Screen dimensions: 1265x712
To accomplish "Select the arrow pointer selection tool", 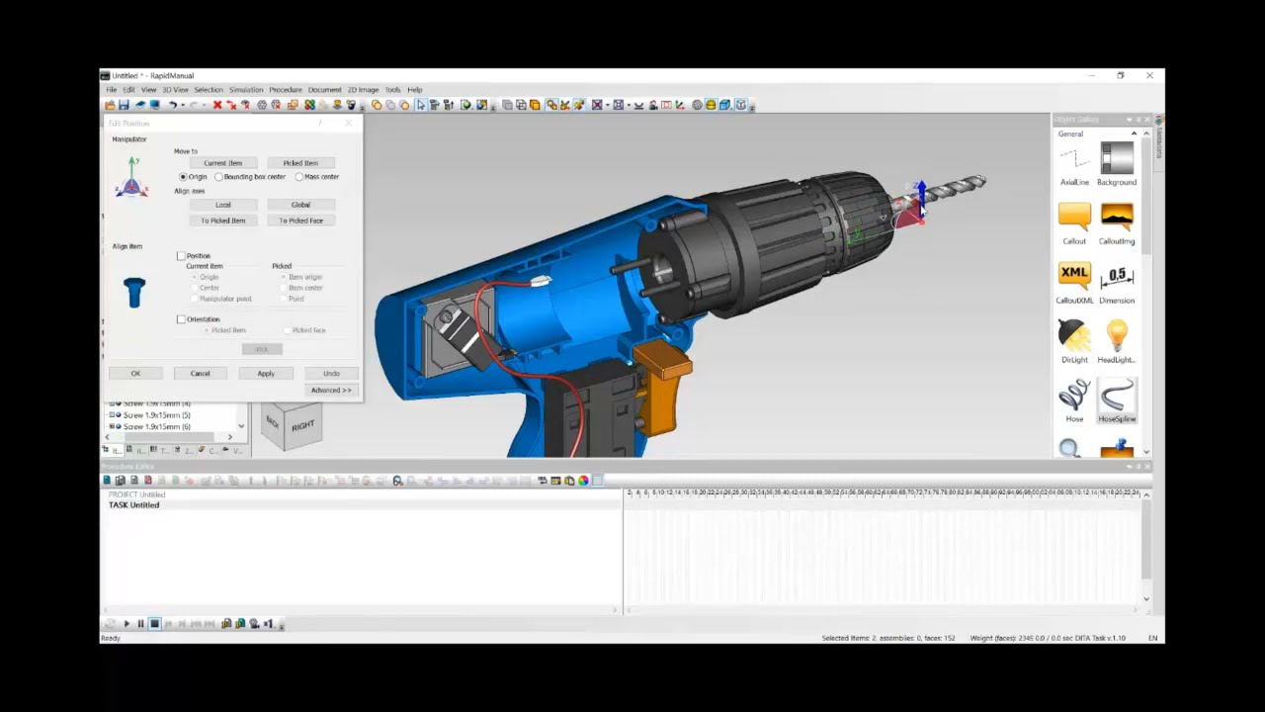I will click(x=420, y=105).
